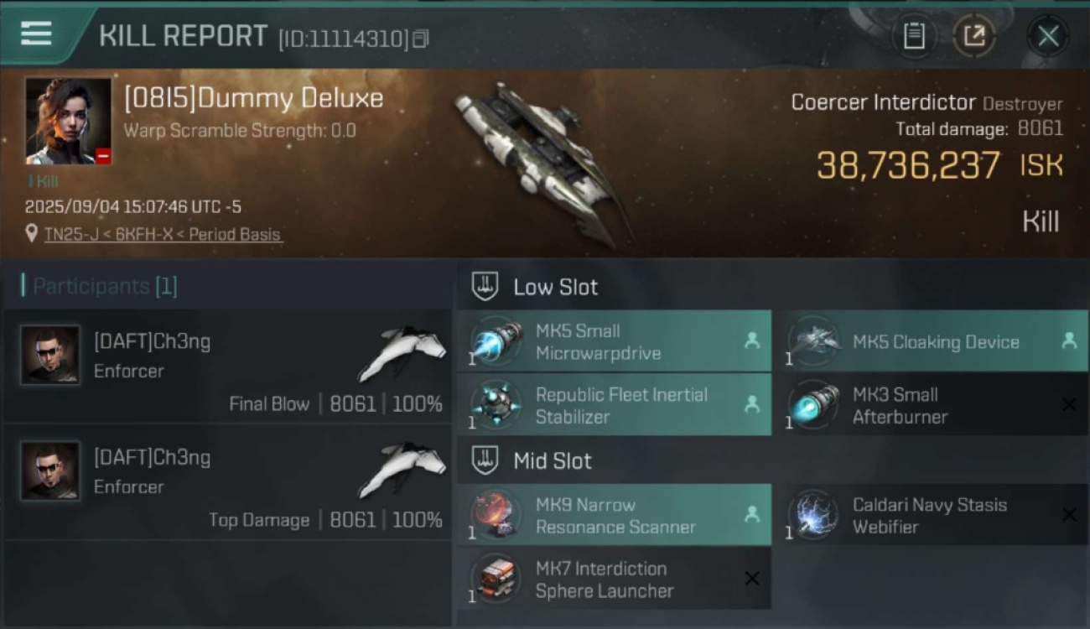Click the share export icon
This screenshot has width=1090, height=629.
click(x=974, y=36)
